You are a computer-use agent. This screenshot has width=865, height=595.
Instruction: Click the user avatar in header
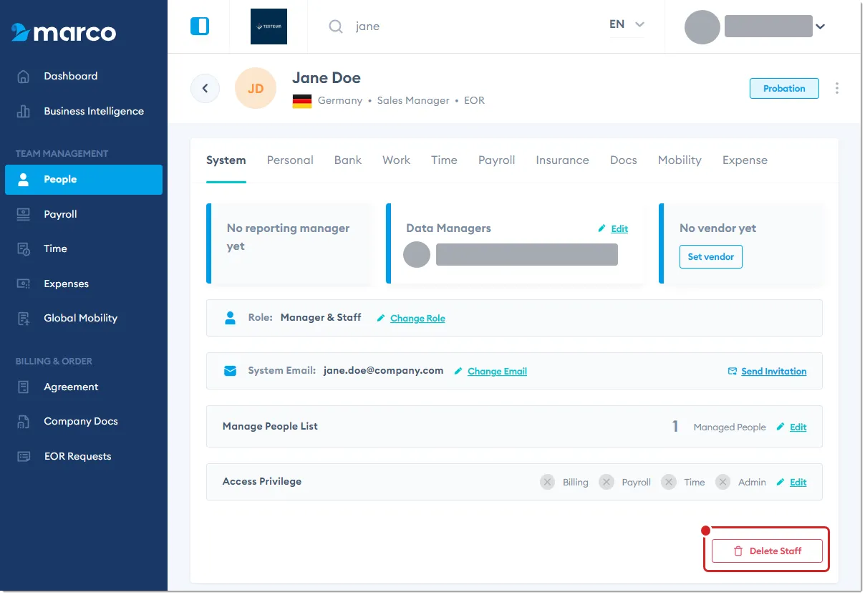pos(702,26)
